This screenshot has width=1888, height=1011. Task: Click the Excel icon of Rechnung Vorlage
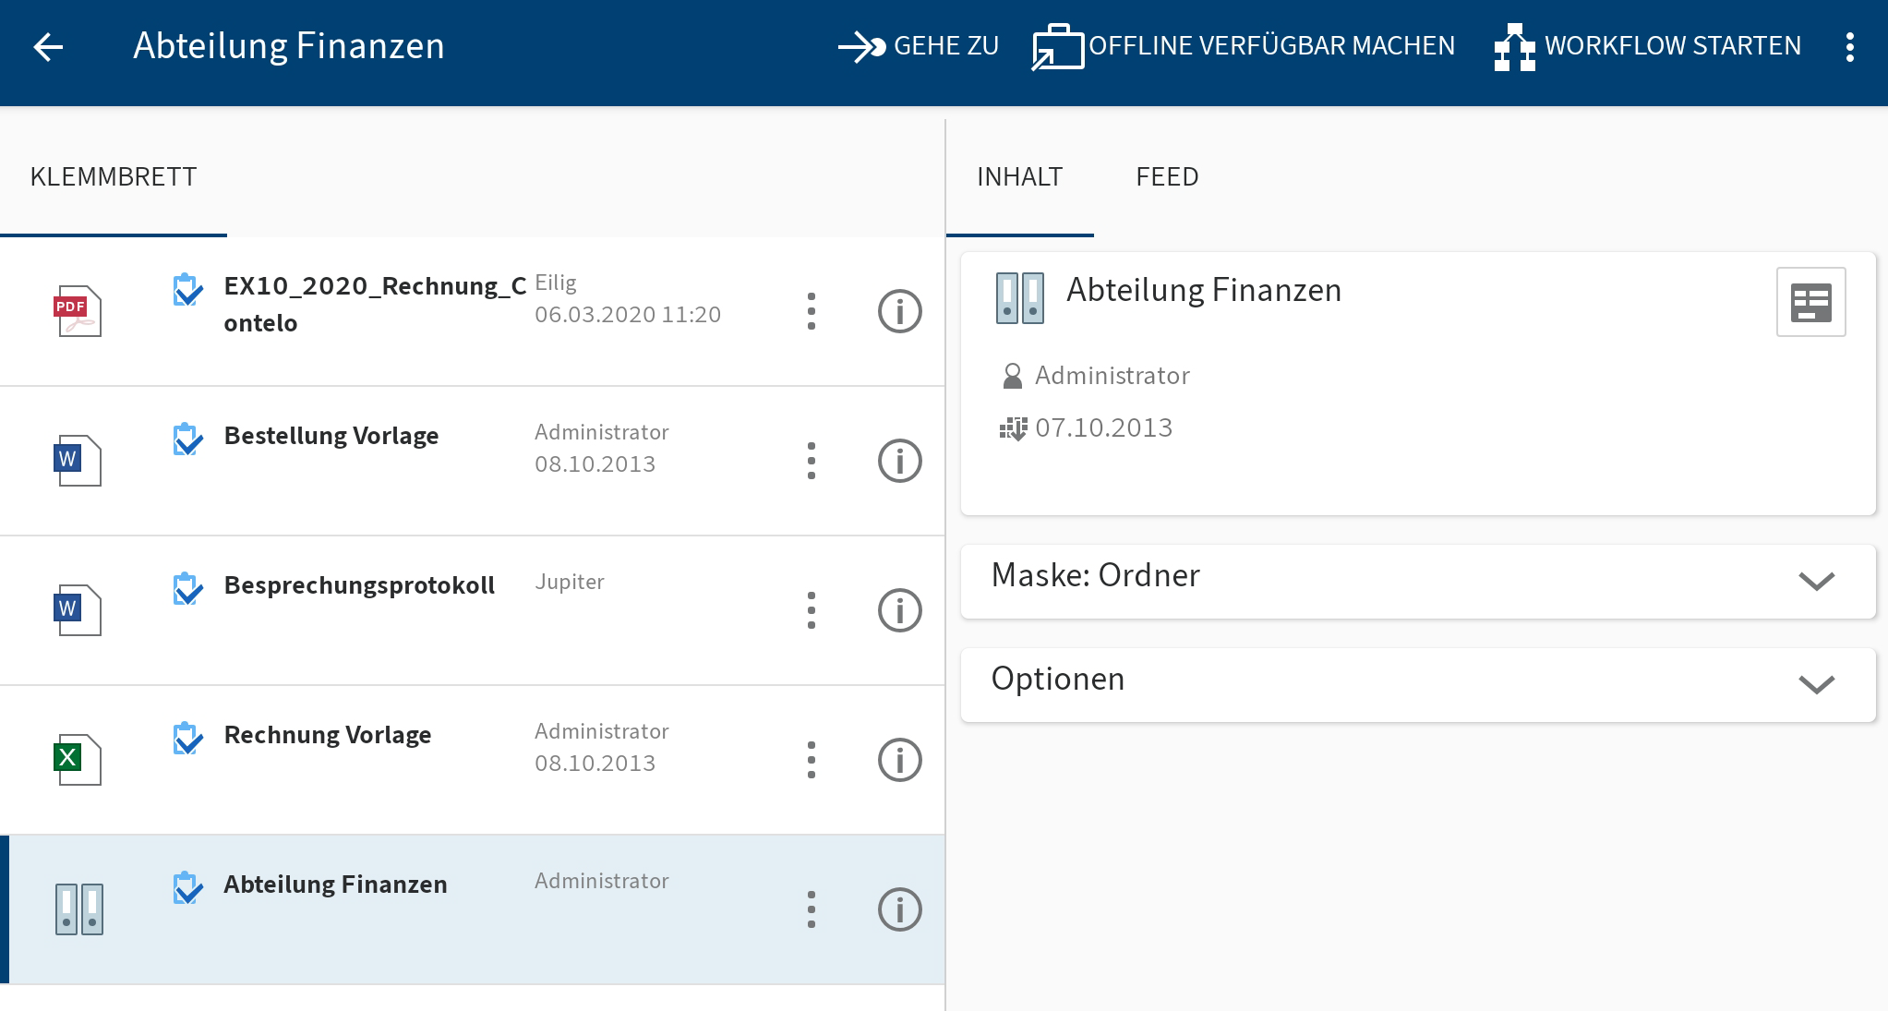tap(78, 760)
